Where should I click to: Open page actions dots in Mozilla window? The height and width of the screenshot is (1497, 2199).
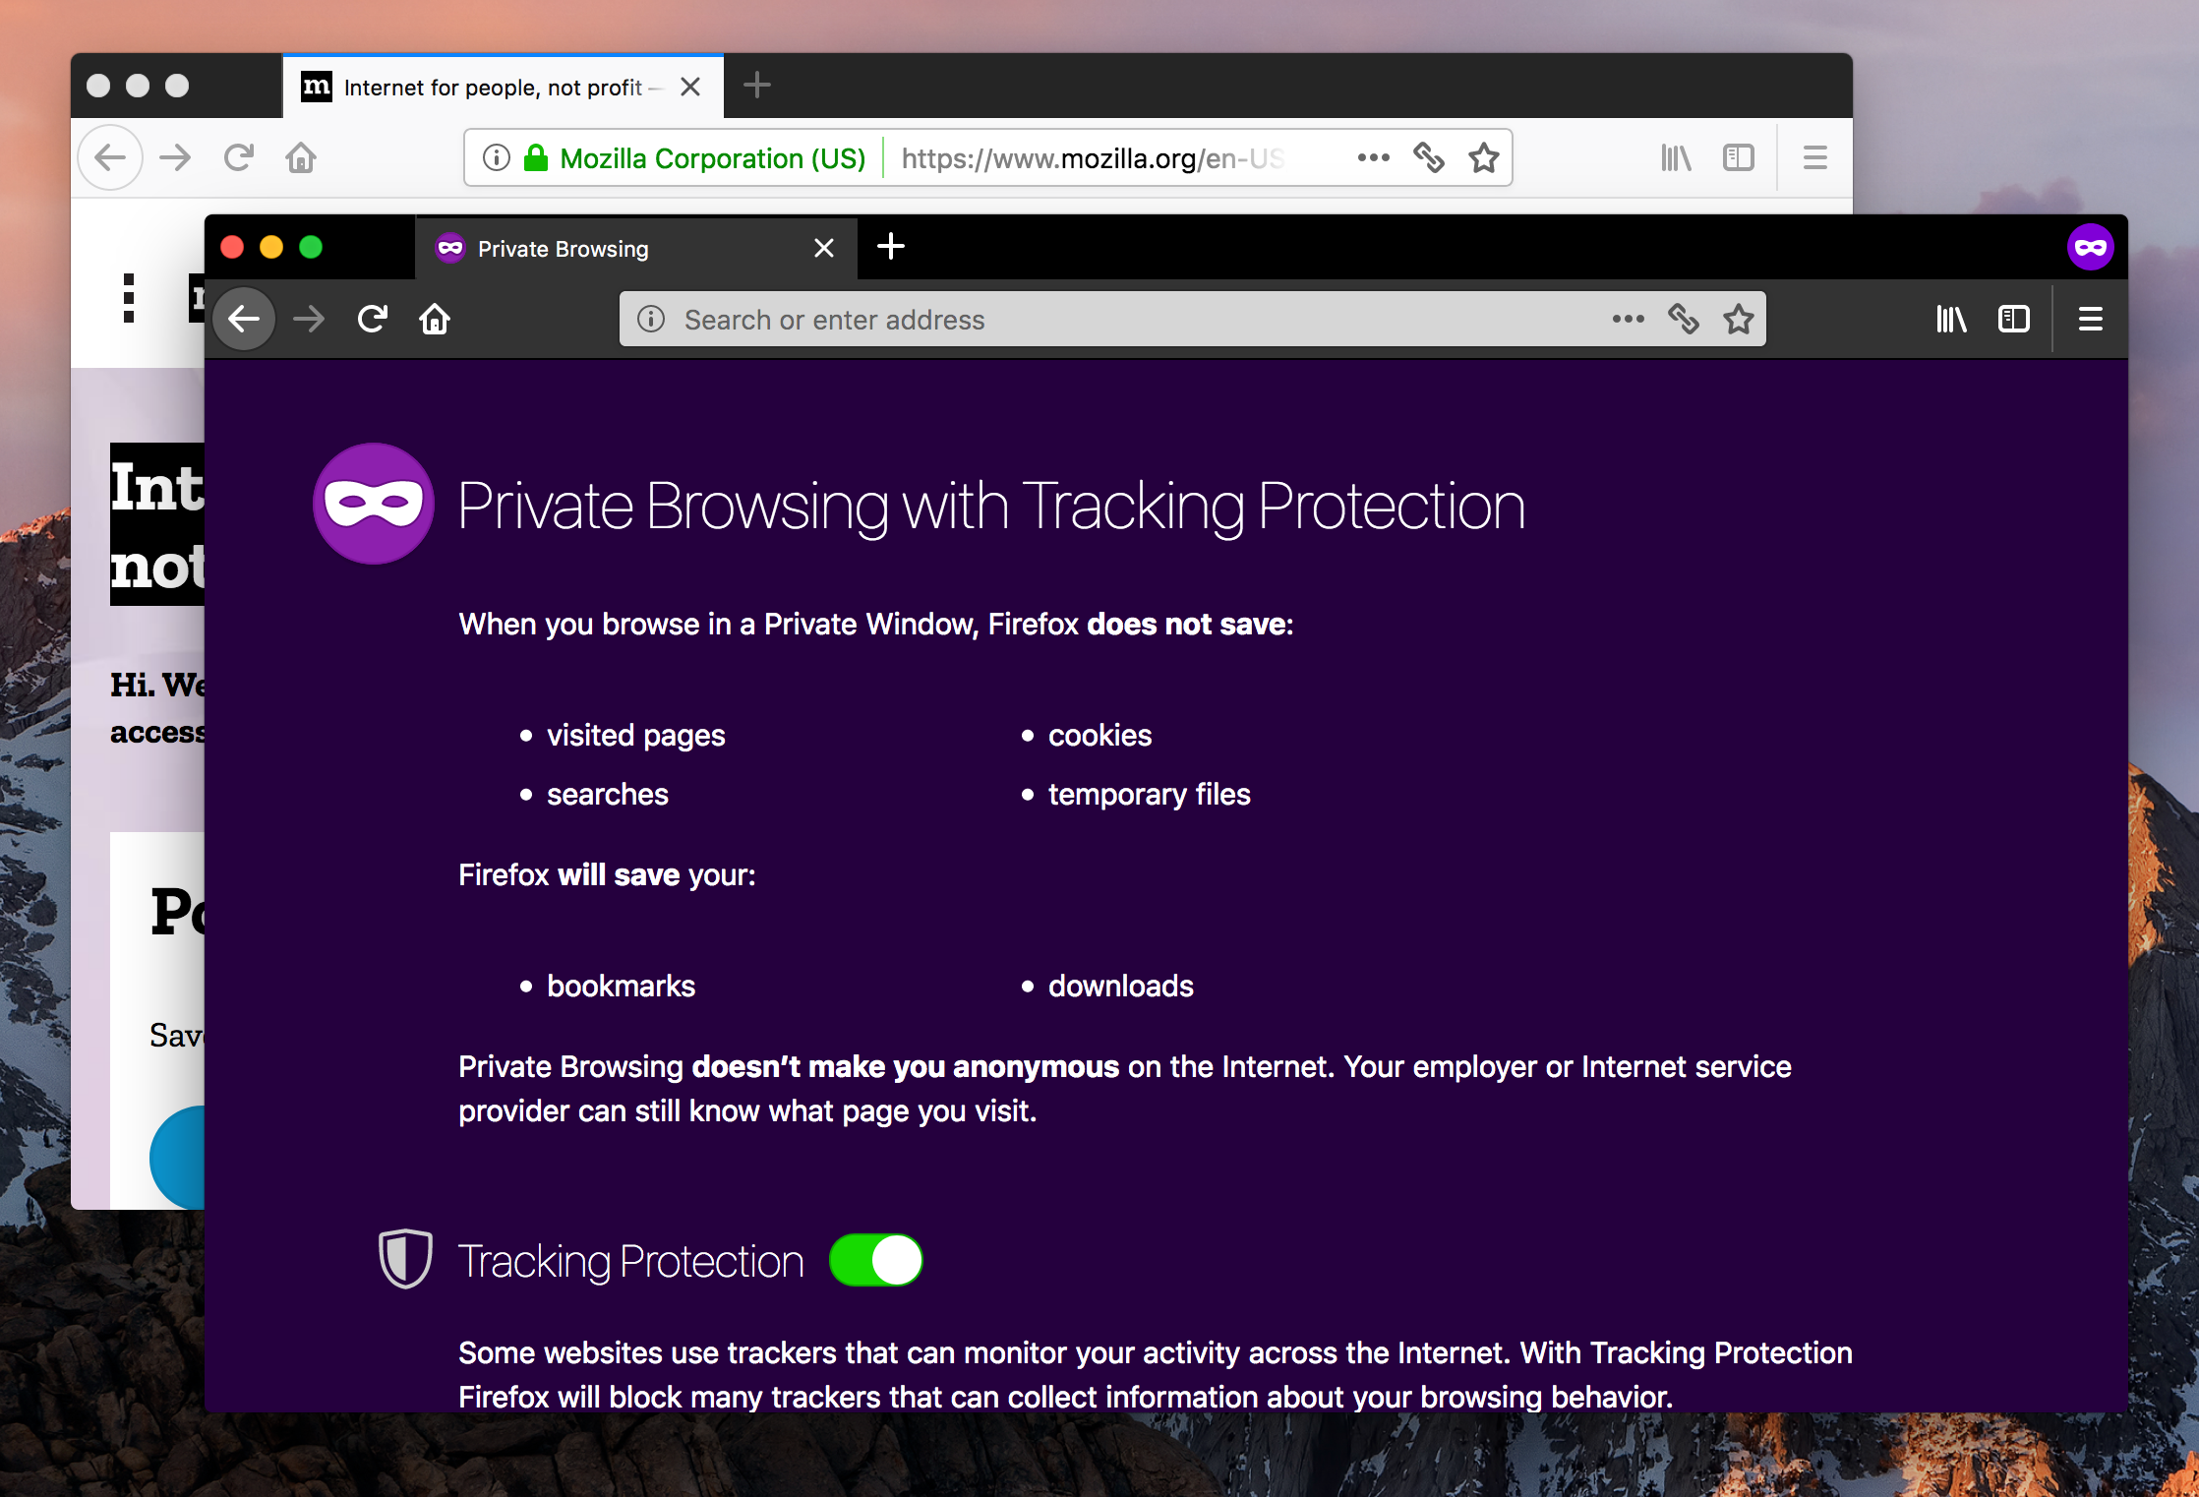tap(1373, 157)
